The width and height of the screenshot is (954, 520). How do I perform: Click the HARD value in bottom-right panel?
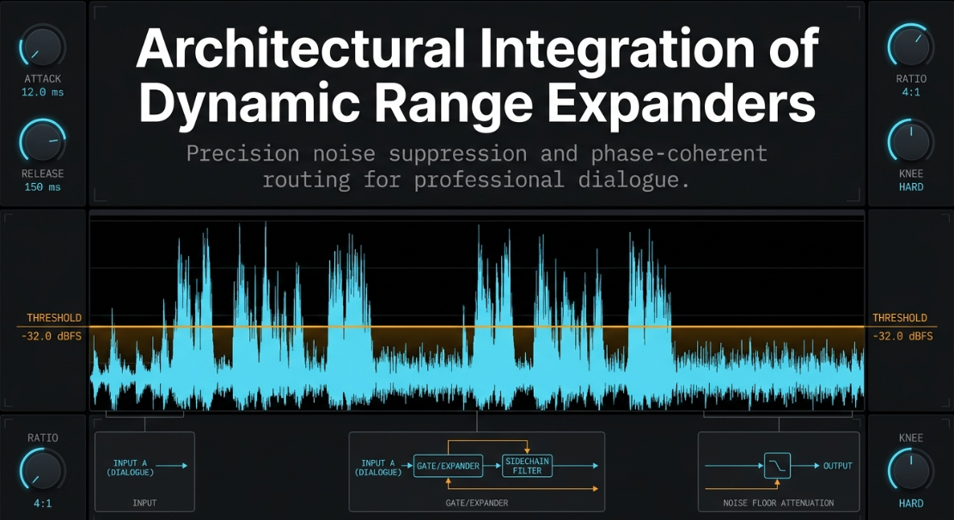pyautogui.click(x=911, y=504)
